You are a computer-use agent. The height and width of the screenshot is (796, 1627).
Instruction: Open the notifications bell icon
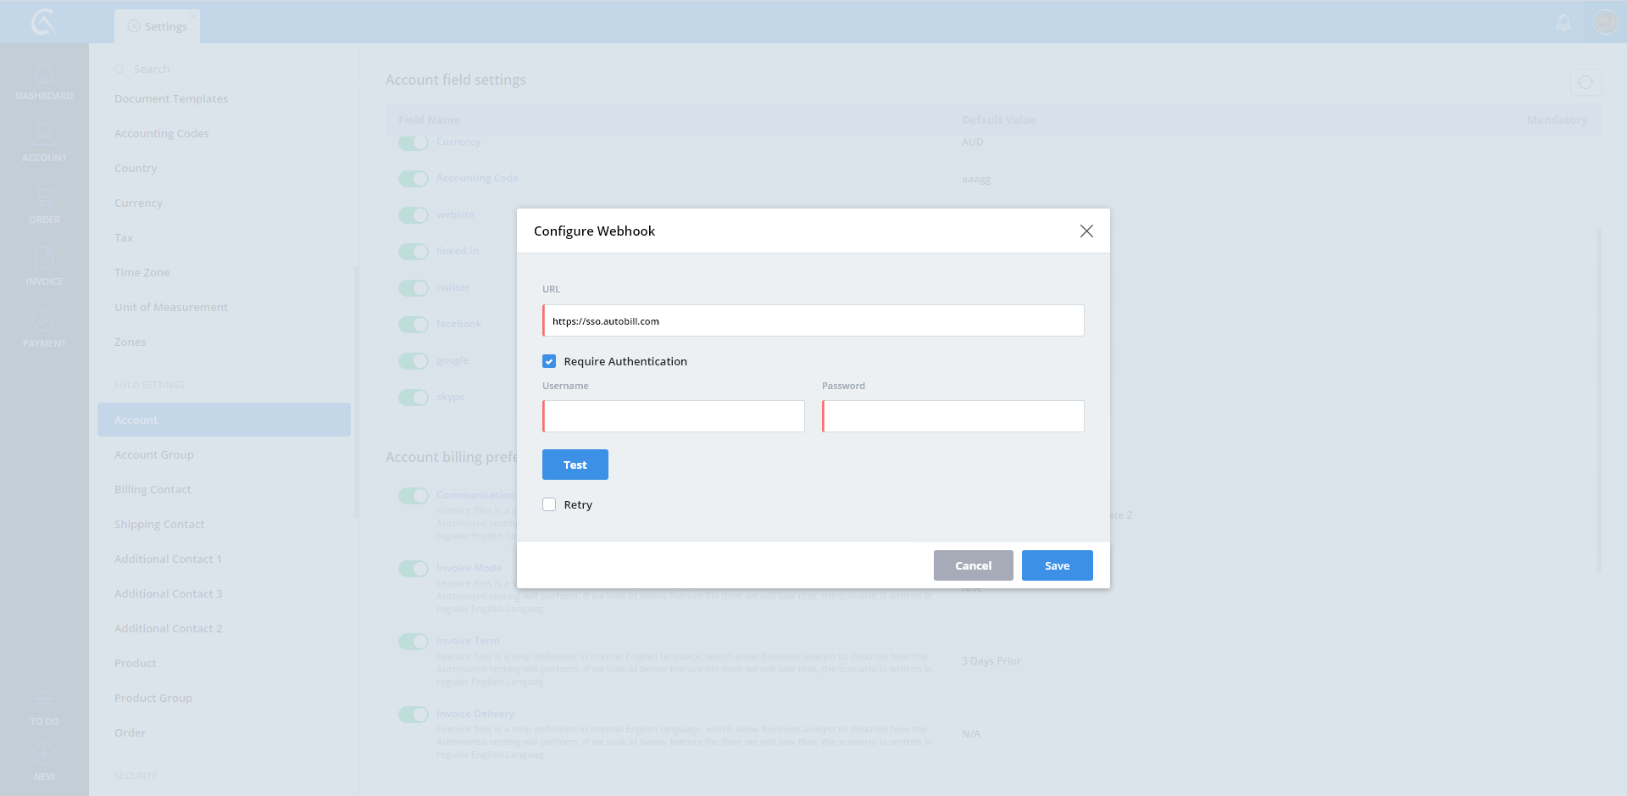pos(1563,23)
